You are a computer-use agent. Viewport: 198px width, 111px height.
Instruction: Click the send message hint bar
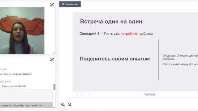(26, 105)
